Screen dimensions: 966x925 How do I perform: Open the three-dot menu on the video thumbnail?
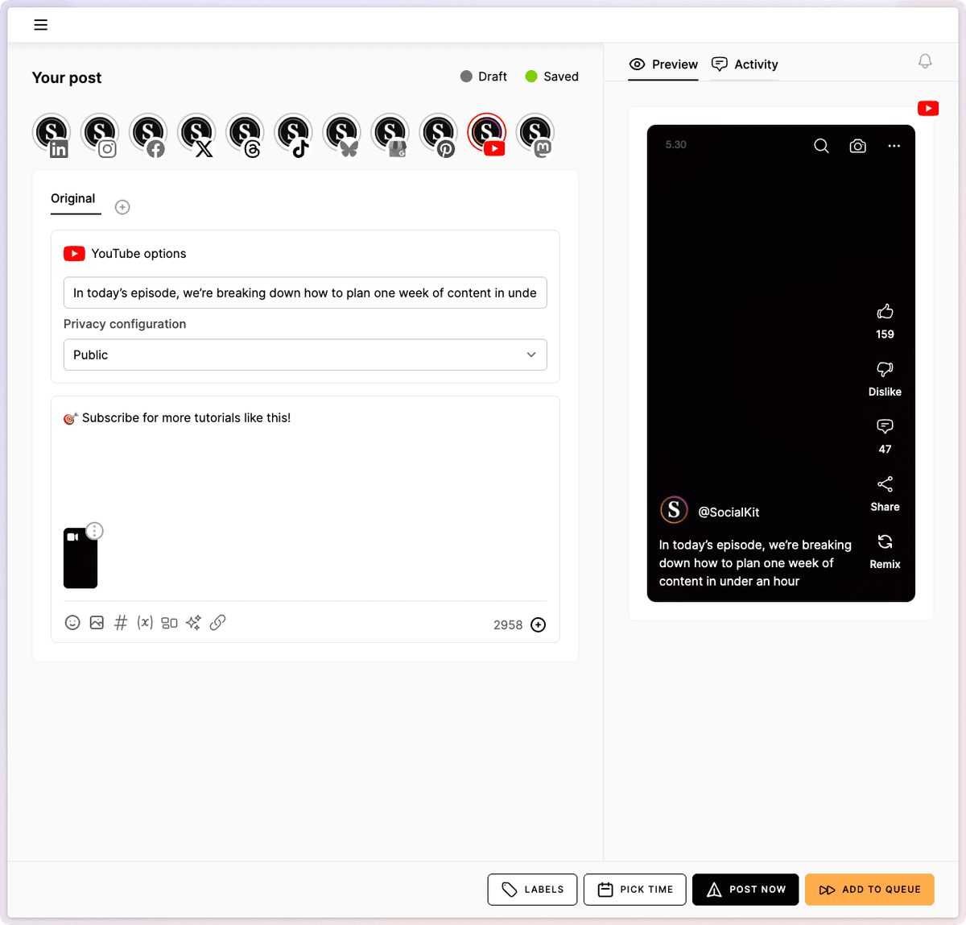(x=94, y=531)
